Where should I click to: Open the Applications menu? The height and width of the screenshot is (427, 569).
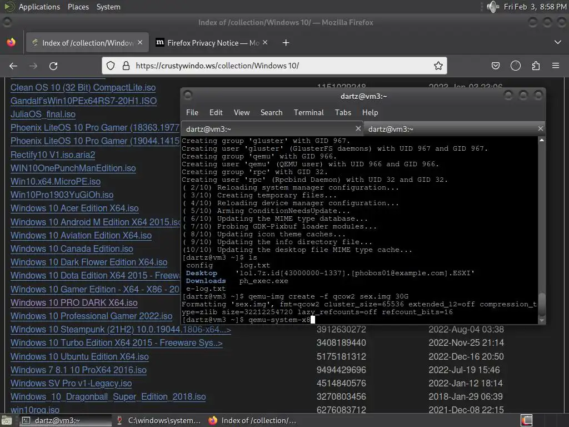click(39, 7)
